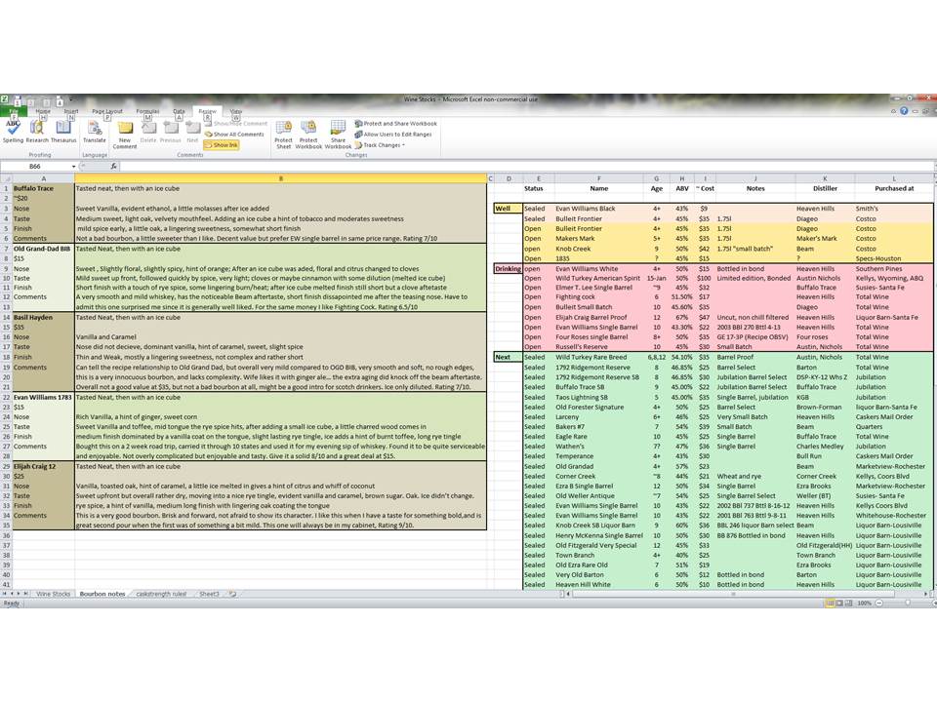Click into the formula bar

click(526, 167)
